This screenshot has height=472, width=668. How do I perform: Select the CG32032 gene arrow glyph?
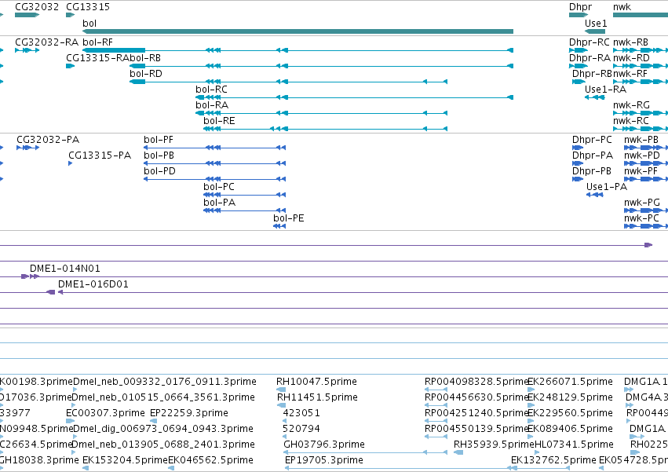pos(27,15)
